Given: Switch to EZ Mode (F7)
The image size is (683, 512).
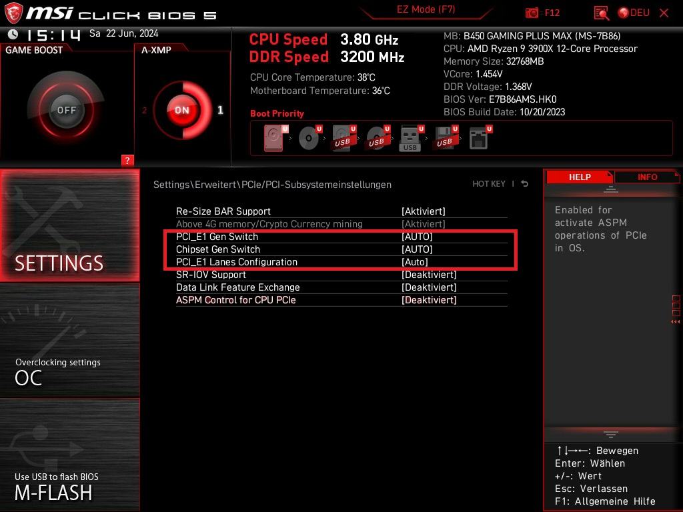Looking at the screenshot, I should point(426,9).
